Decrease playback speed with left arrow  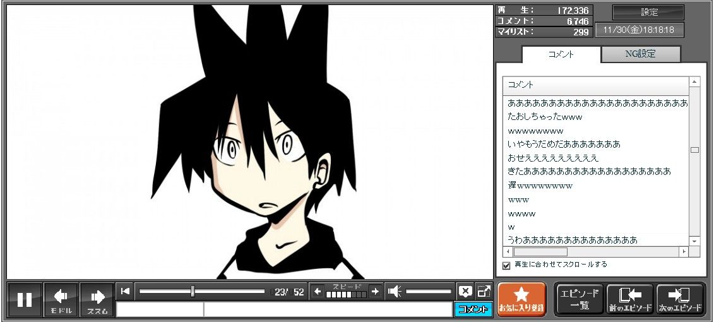pyautogui.click(x=318, y=291)
